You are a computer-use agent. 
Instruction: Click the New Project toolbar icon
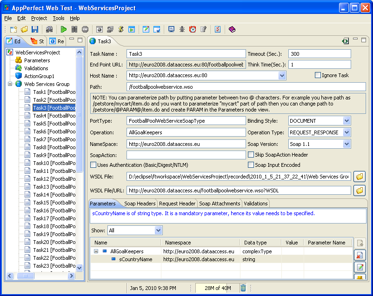click(x=13, y=29)
